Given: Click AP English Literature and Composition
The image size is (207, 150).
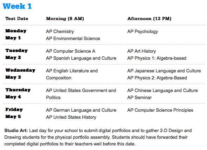Looking at the screenshot, I should click(72, 74).
